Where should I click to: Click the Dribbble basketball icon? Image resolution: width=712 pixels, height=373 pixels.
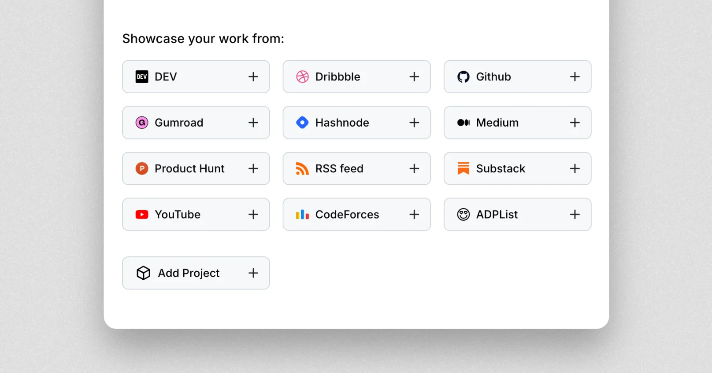[302, 77]
